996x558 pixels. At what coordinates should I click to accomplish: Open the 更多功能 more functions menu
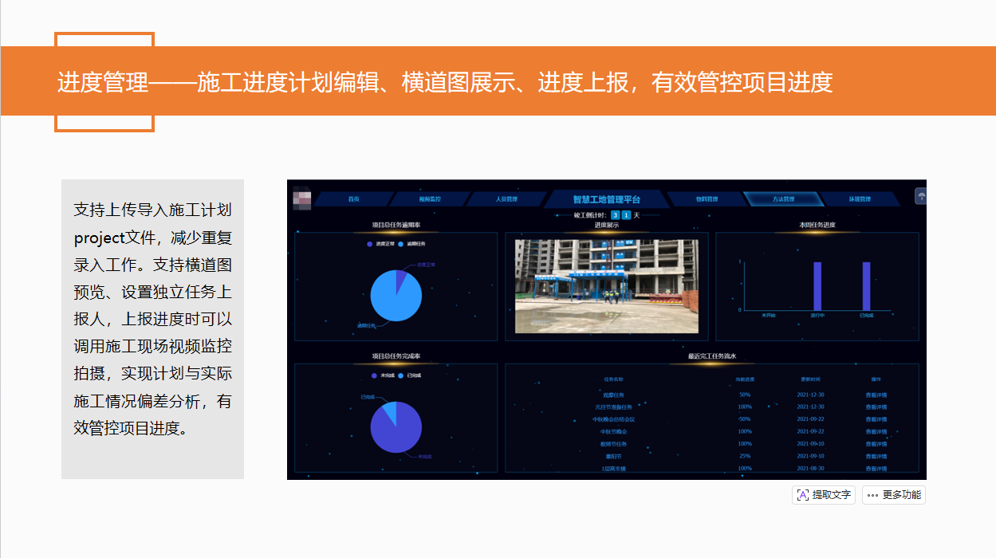(x=893, y=495)
